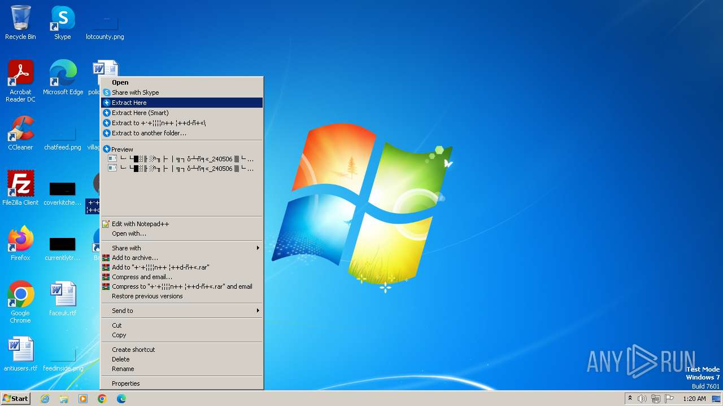723x406 pixels.
Task: Select Add to archive… option
Action: 182,258
